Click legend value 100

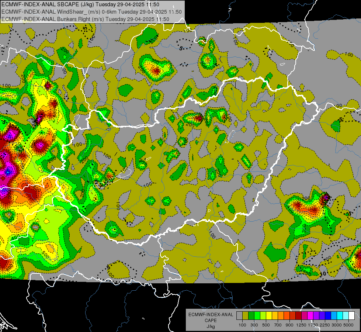(242, 325)
